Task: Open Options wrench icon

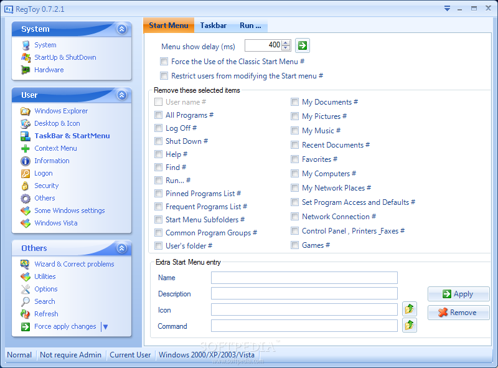Action: coord(26,289)
